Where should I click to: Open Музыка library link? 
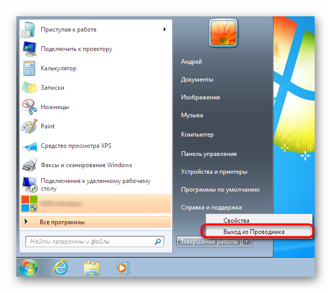click(x=192, y=115)
